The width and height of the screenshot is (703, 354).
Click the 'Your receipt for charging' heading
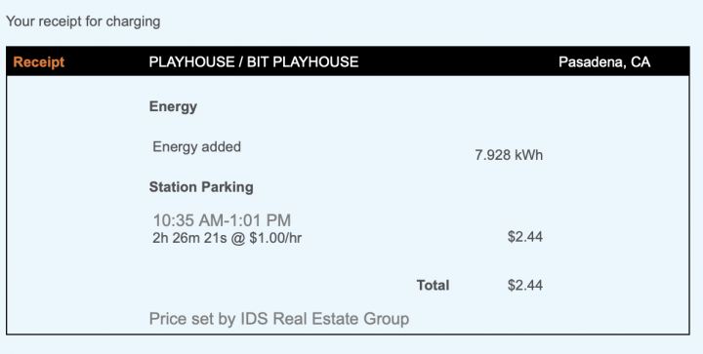[83, 21]
